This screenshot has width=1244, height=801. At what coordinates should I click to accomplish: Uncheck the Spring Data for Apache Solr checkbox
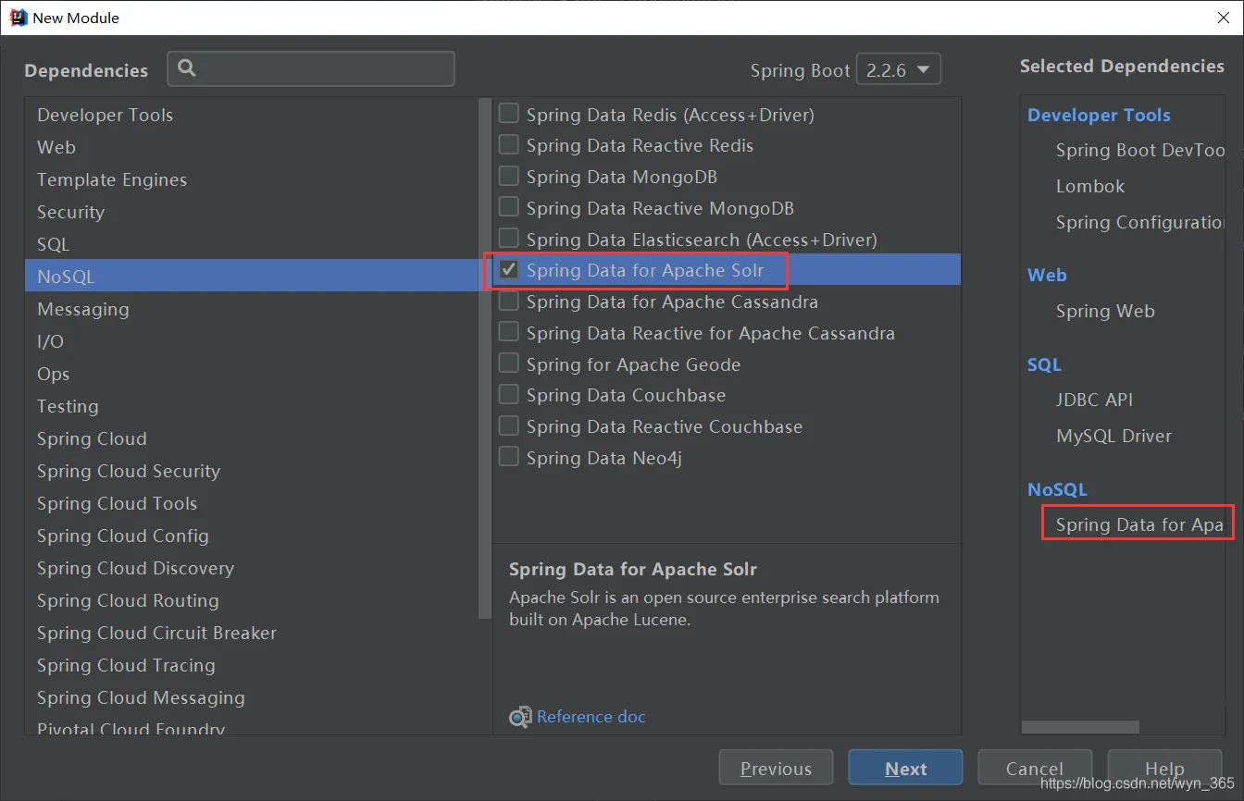click(508, 270)
